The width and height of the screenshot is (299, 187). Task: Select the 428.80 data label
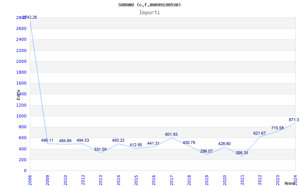pyautogui.click(x=224, y=144)
